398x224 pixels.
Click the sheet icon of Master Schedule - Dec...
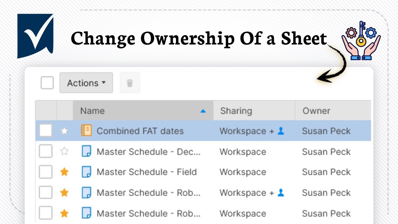pos(86,151)
